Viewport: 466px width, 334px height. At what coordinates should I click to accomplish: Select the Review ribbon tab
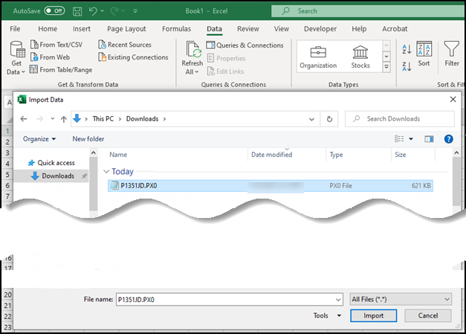247,29
